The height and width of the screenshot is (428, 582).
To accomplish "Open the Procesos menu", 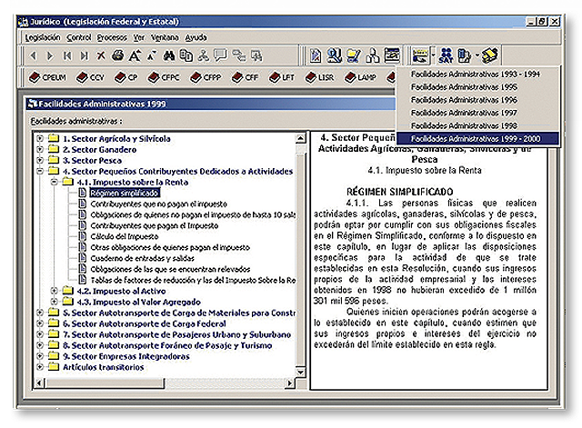I will click(x=111, y=37).
